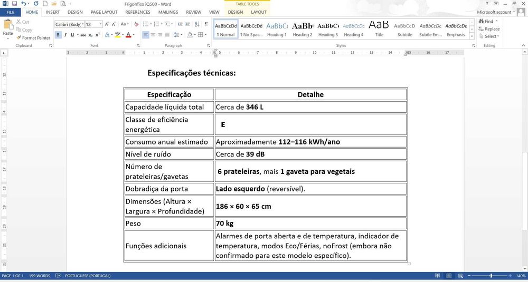Open the Font dialog launcher

pos(138,45)
